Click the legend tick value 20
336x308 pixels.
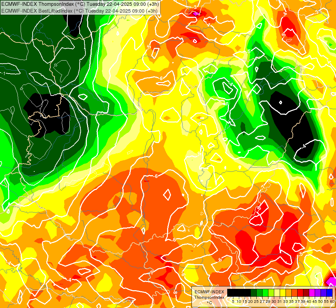click(251, 301)
